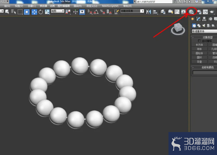Select Cameras category icon
217x155 pixels.
pyautogui.click(x=208, y=26)
